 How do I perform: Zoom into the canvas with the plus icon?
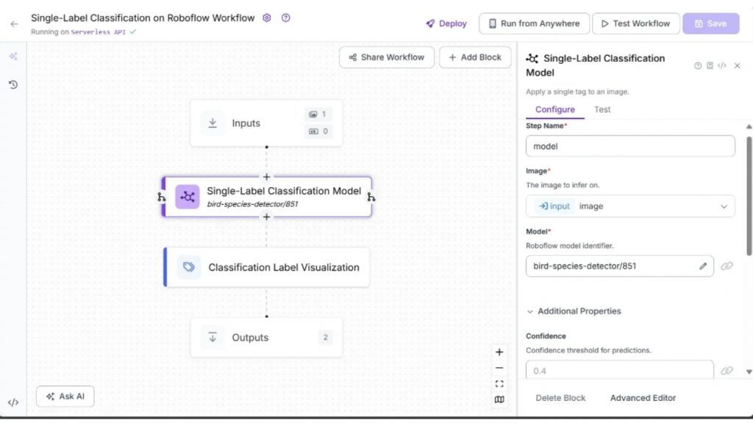(x=499, y=352)
